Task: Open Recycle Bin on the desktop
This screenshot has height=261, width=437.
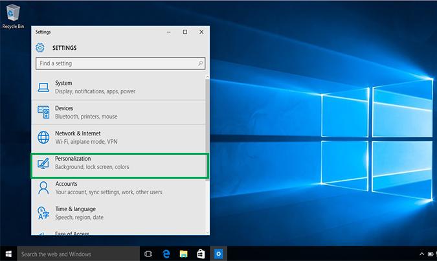Action: point(13,16)
